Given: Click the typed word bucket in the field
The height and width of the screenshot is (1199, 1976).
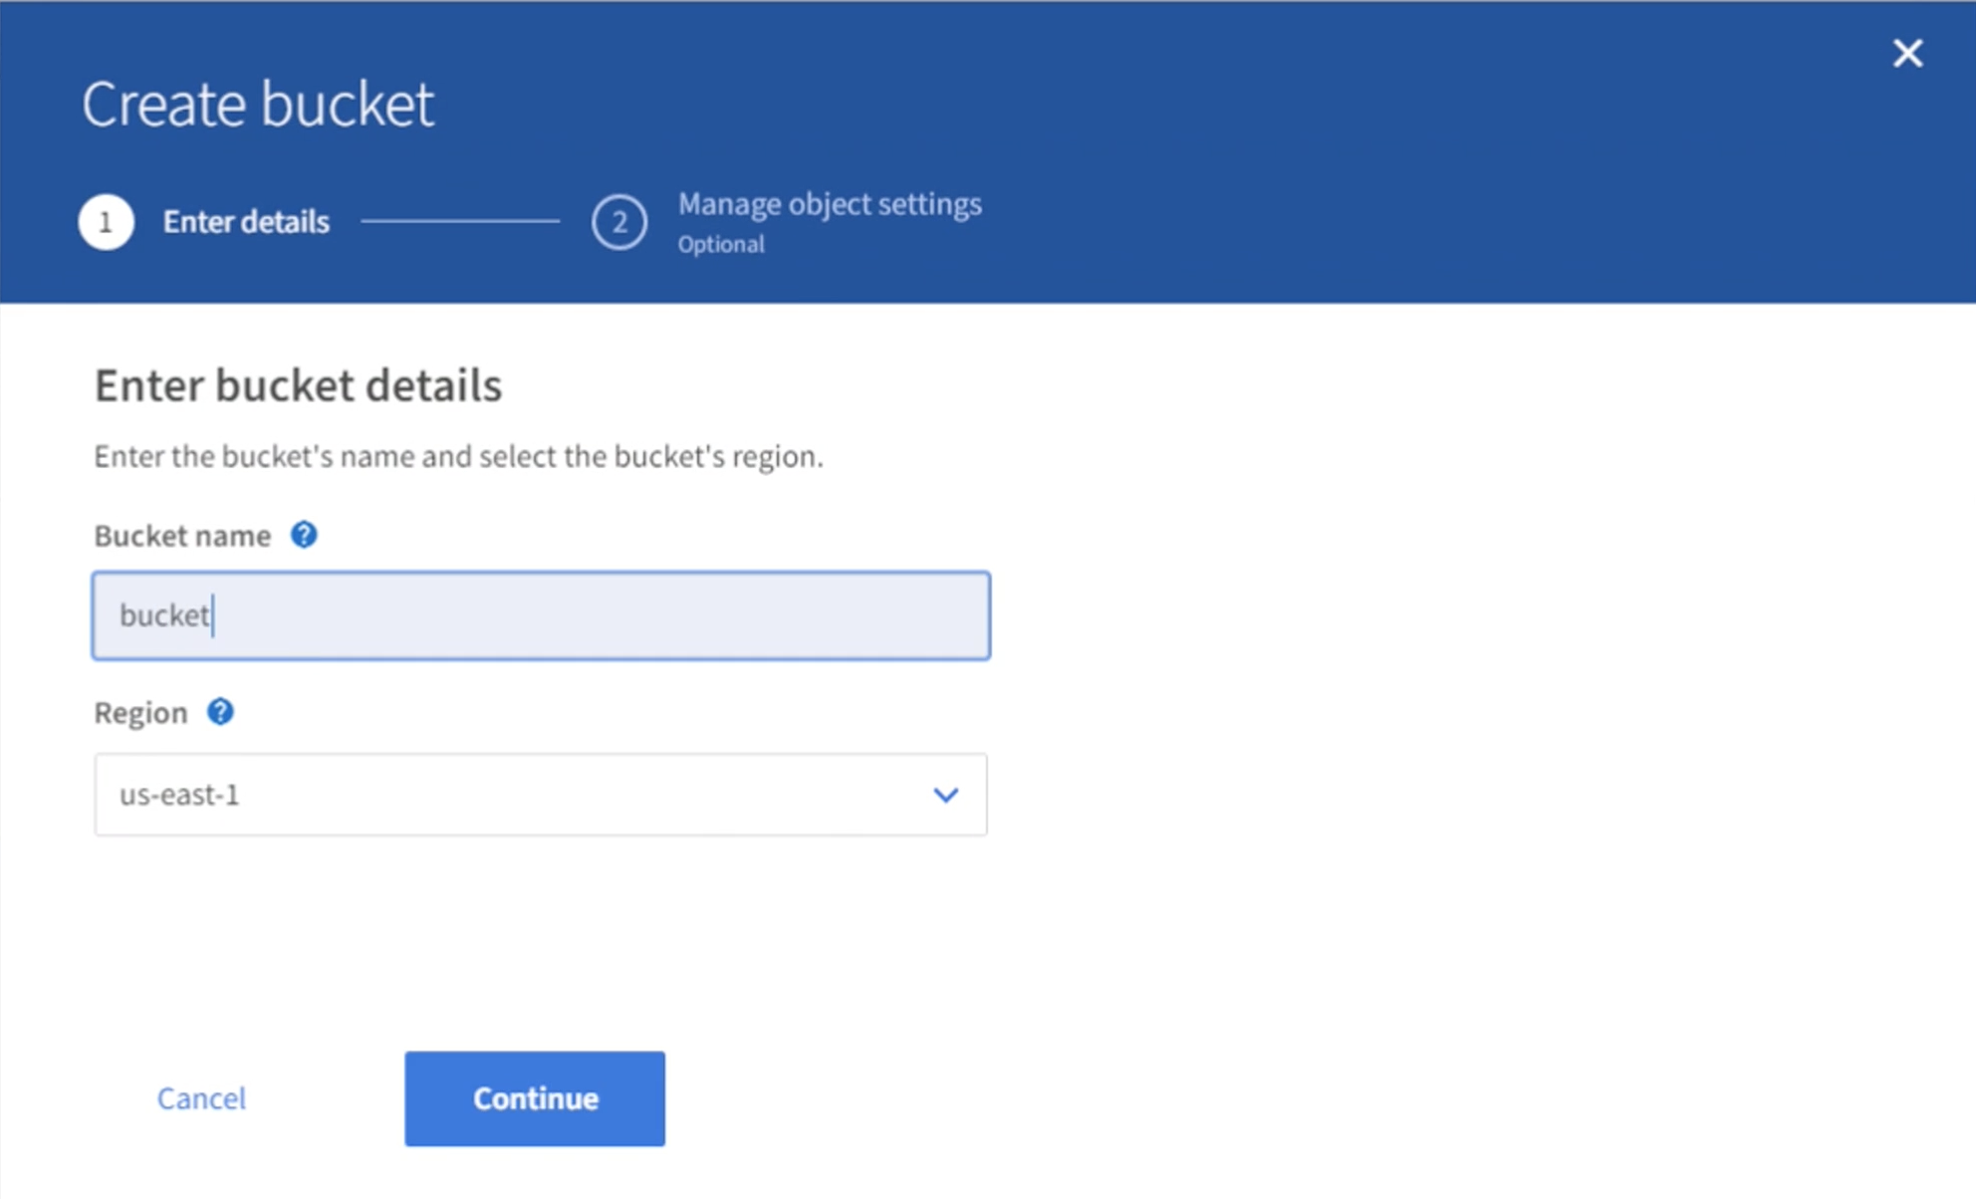Looking at the screenshot, I should click(164, 615).
